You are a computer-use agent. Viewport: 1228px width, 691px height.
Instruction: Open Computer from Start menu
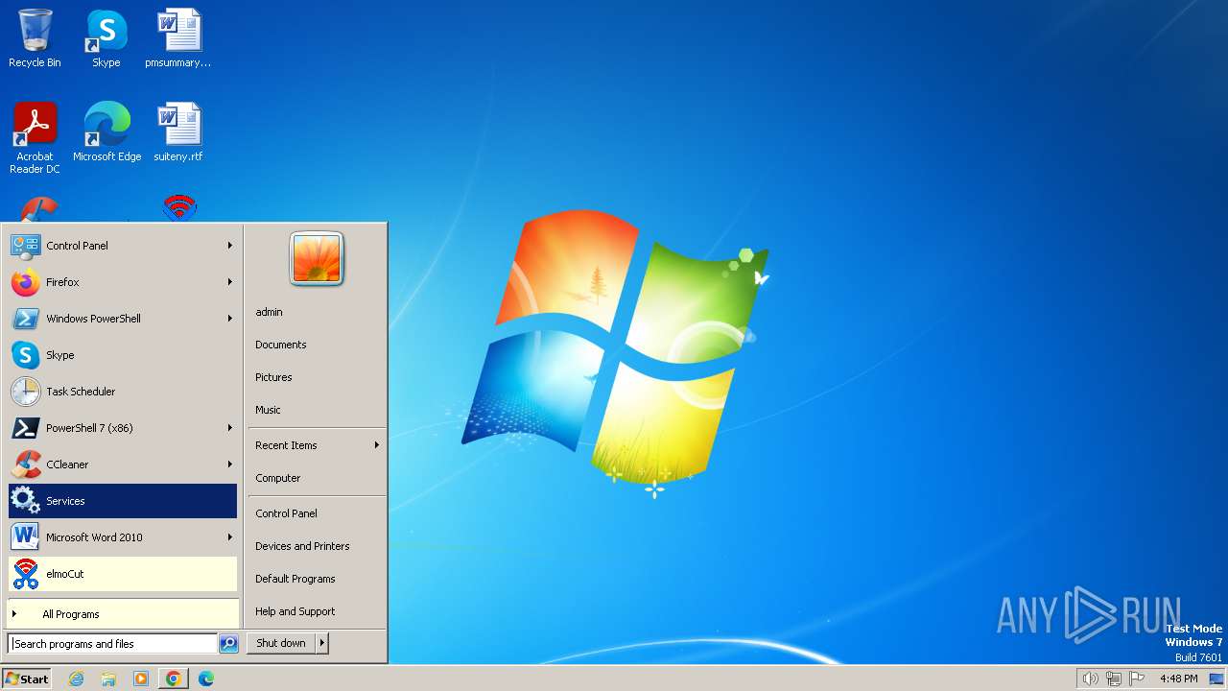pyautogui.click(x=278, y=478)
